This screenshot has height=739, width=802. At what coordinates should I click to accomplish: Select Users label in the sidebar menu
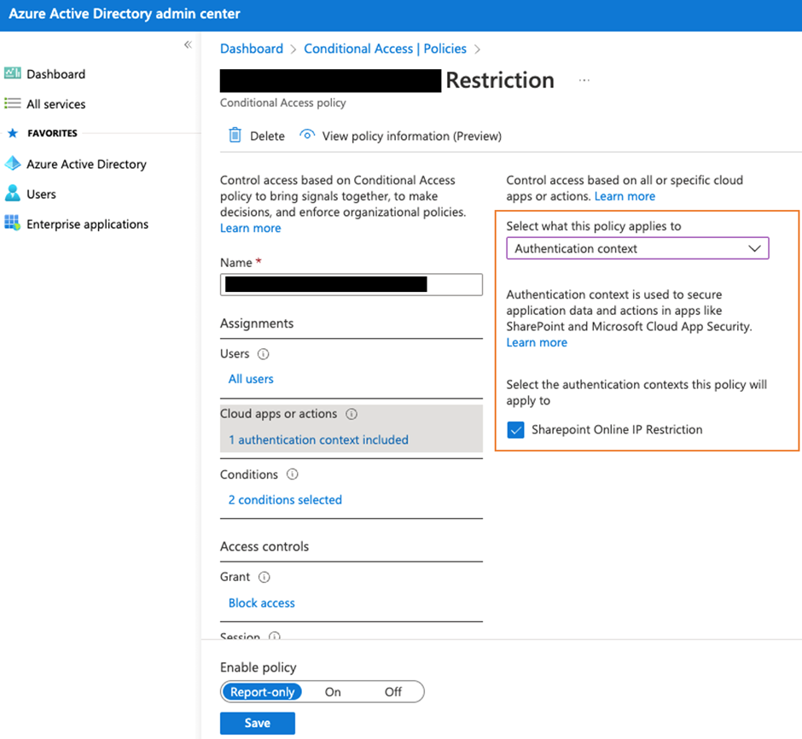pos(42,195)
